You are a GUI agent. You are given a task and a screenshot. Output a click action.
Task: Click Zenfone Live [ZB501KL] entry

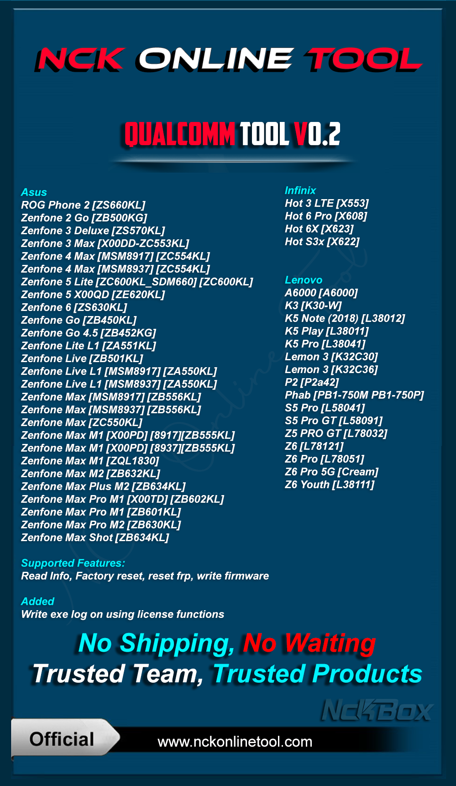pos(82,359)
